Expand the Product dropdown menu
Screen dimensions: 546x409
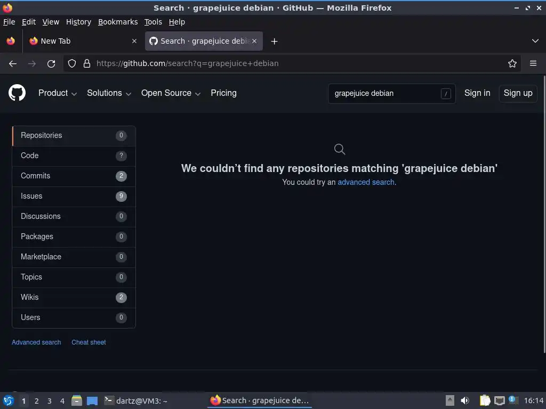point(58,93)
